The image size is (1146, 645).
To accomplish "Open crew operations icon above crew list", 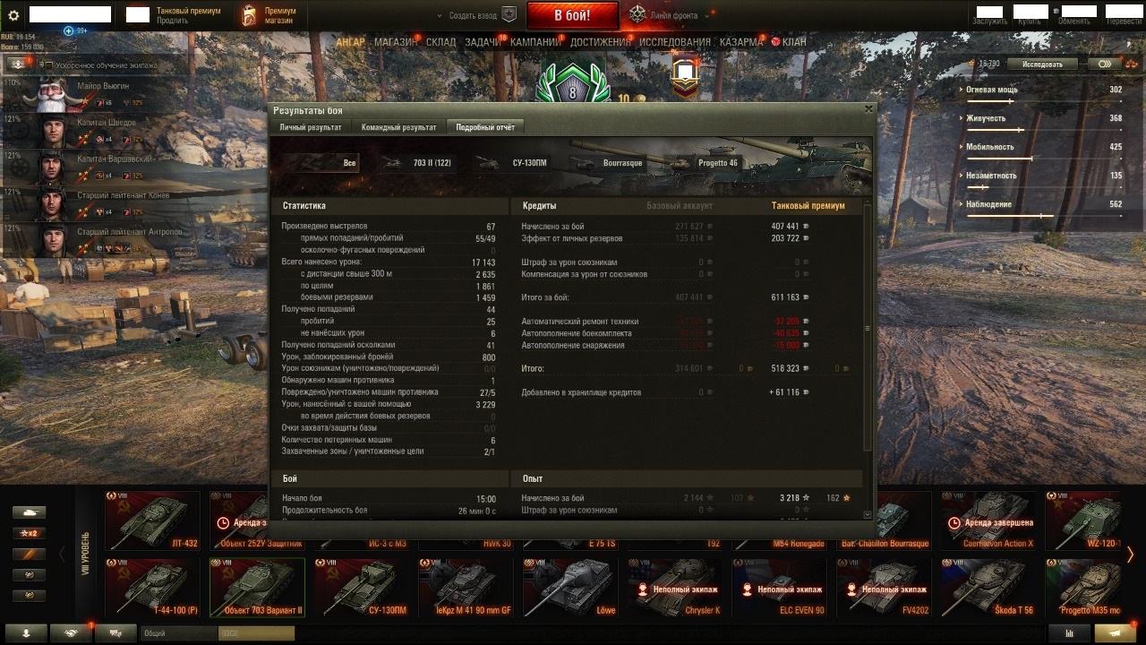I will pos(18,64).
